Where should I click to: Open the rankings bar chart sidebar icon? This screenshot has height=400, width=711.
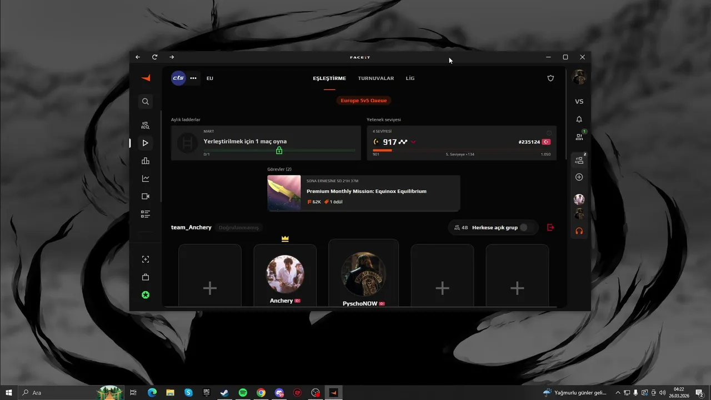(146, 161)
